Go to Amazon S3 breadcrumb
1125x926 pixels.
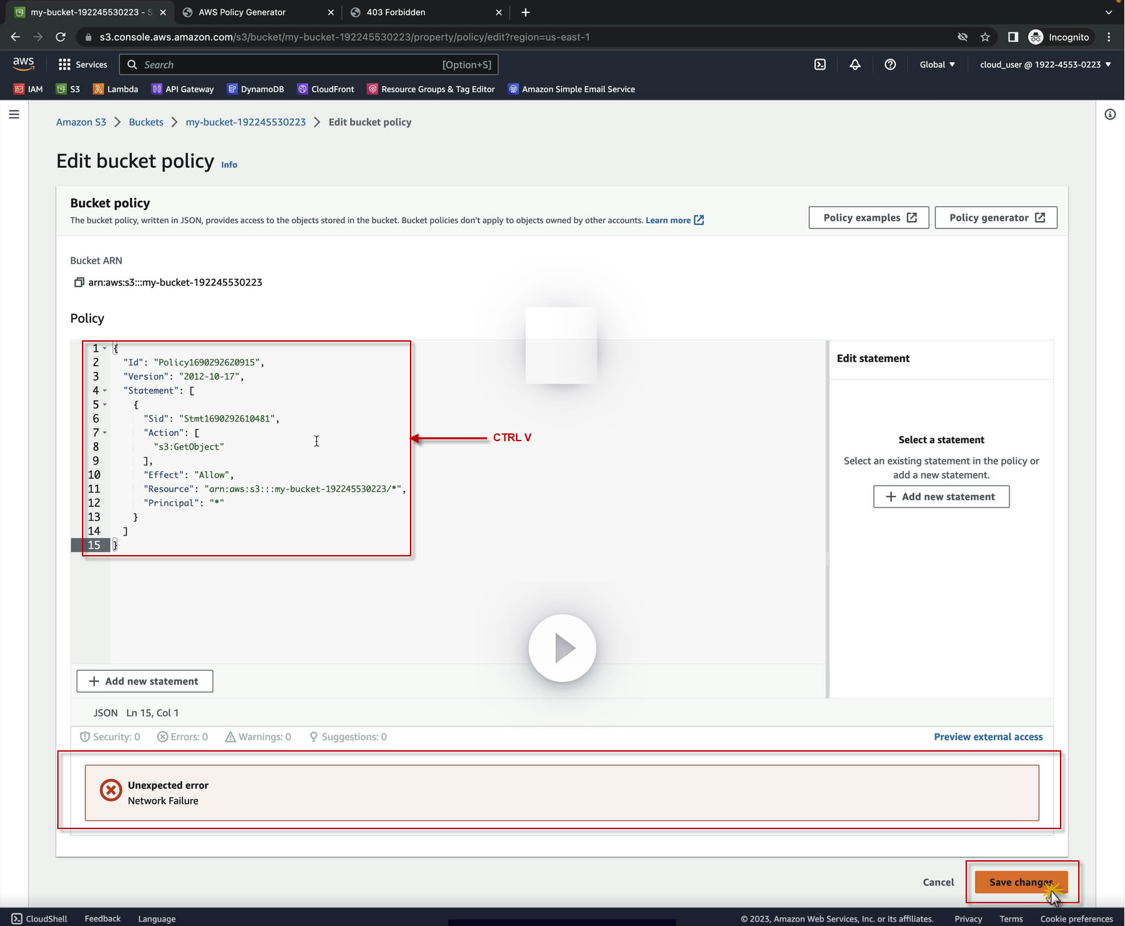81,122
